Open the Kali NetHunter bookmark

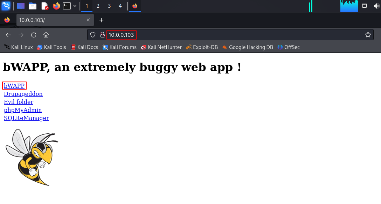[x=161, y=47]
